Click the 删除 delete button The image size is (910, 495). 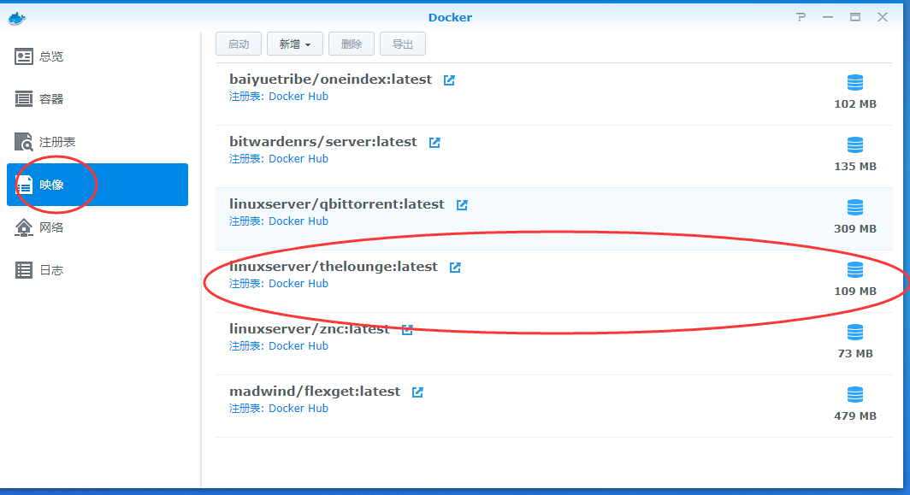click(x=352, y=44)
